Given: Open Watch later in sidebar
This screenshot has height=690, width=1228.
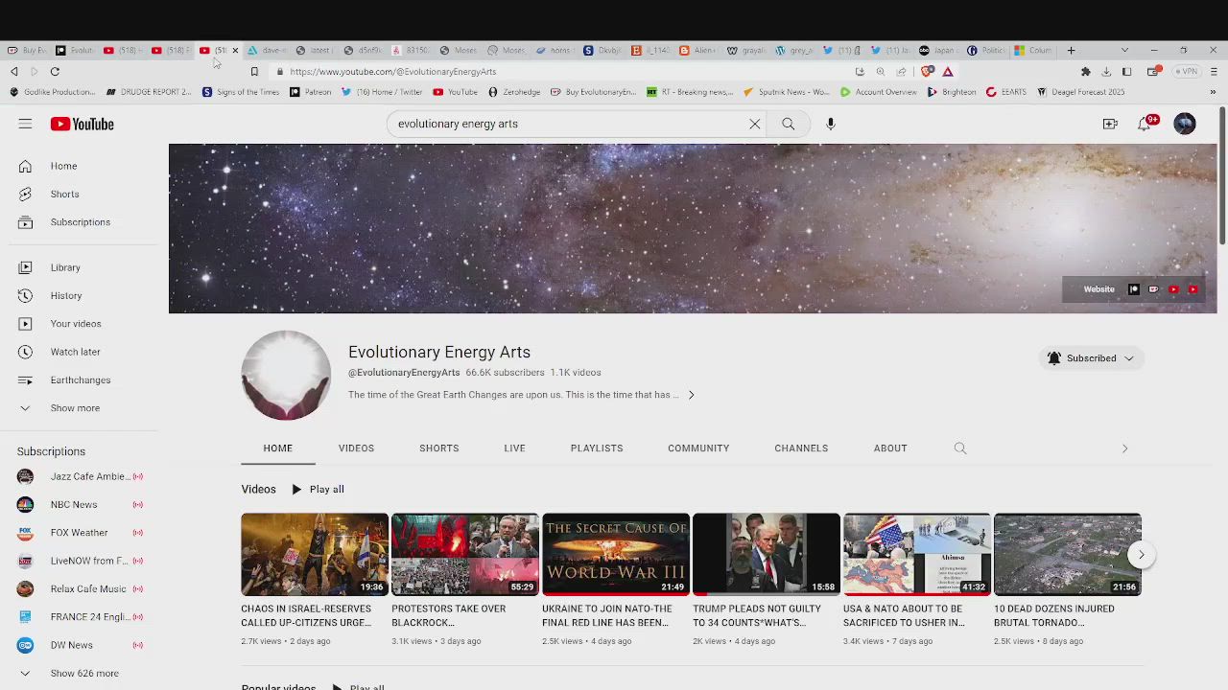Looking at the screenshot, I should pos(75,352).
